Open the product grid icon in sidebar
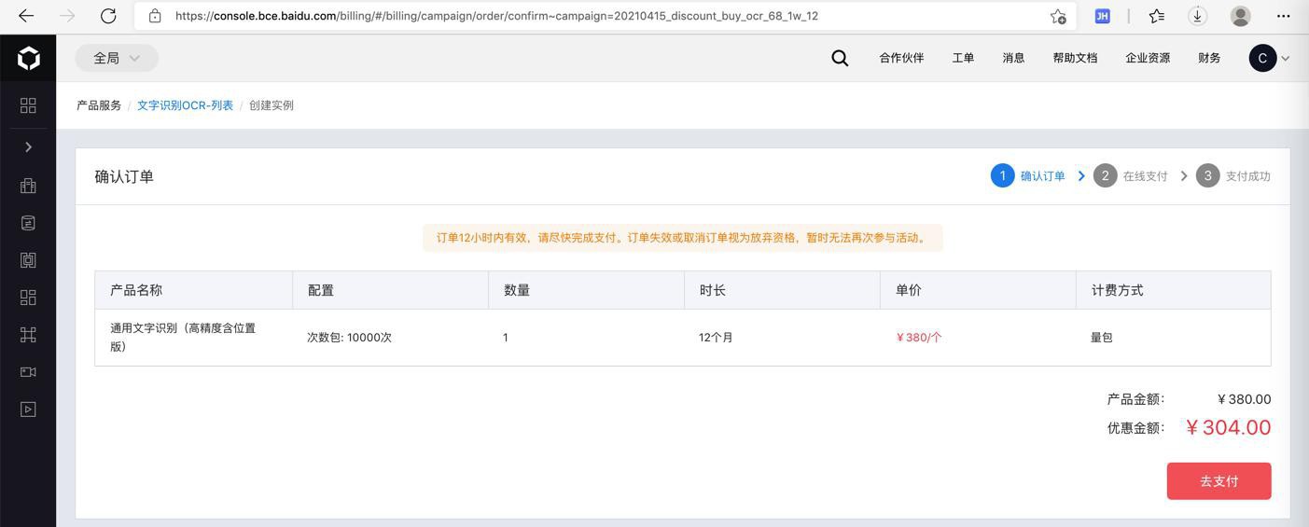 click(x=28, y=105)
